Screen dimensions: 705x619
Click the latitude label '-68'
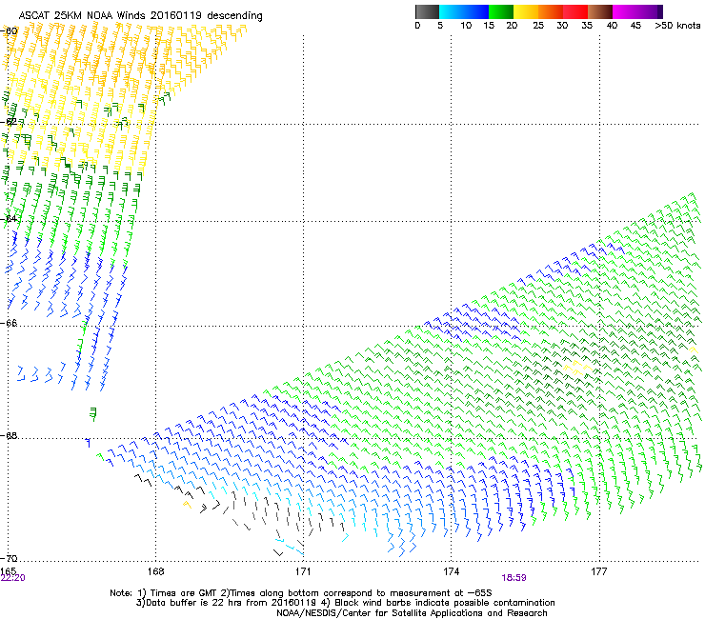[10, 436]
